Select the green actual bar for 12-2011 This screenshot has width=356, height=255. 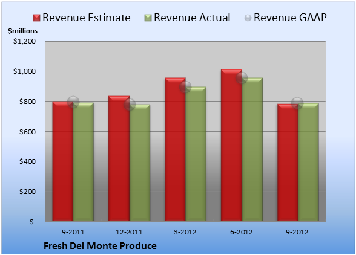tap(140, 163)
